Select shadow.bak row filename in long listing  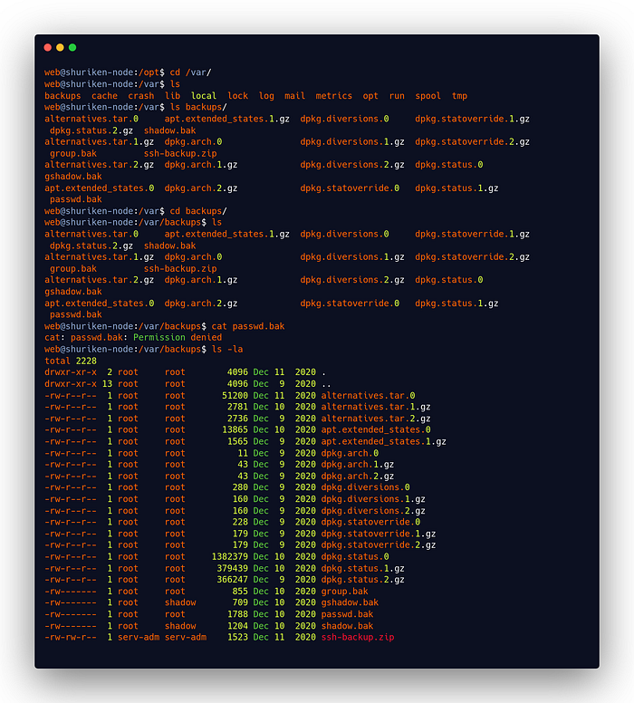[347, 626]
